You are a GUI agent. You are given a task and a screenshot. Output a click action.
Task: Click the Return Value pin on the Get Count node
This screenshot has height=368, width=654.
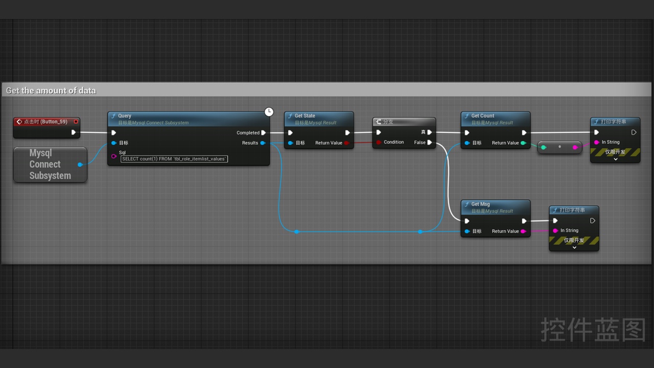pyautogui.click(x=523, y=143)
